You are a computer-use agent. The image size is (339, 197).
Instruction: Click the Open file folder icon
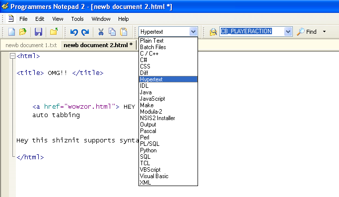(x=23, y=32)
